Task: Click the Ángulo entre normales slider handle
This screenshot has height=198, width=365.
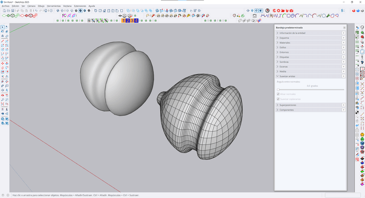Action: pyautogui.click(x=278, y=90)
